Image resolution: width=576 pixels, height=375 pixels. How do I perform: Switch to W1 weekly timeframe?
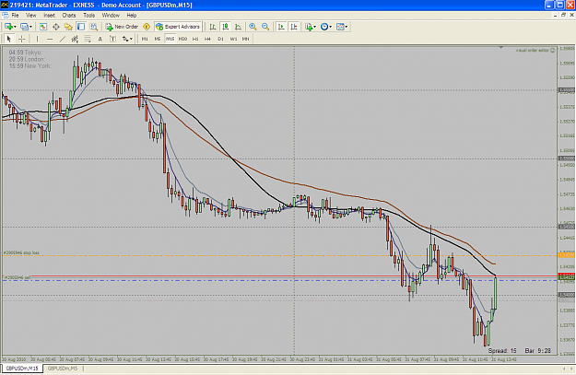[x=233, y=39]
